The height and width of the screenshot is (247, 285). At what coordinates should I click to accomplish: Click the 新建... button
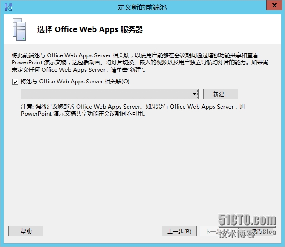point(221,94)
